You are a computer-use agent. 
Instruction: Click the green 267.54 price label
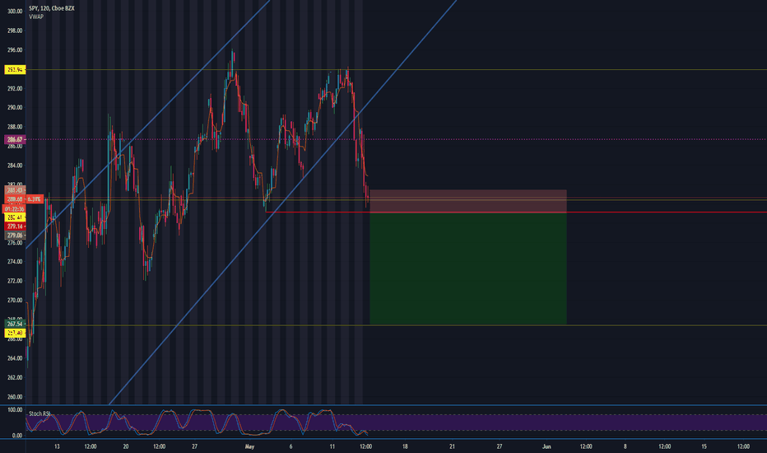(15, 324)
